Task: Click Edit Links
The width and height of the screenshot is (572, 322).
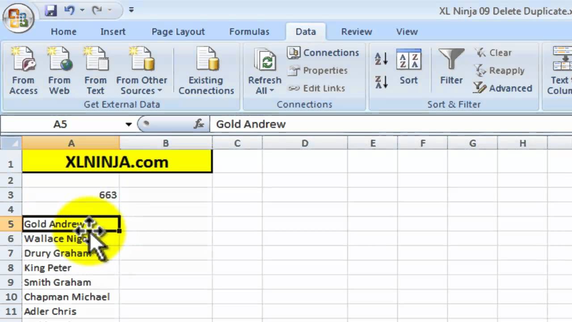Action: 316,89
